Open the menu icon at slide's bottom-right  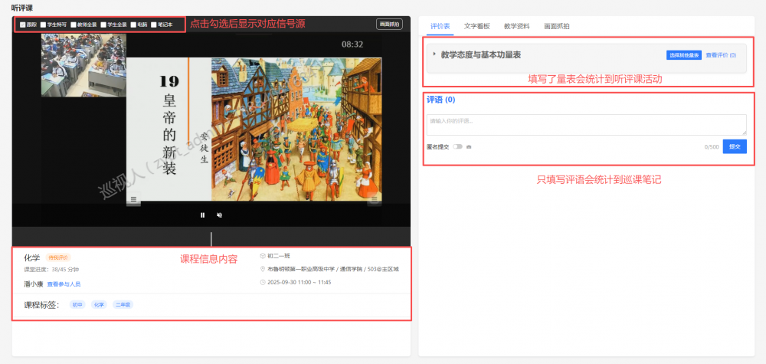tap(375, 200)
